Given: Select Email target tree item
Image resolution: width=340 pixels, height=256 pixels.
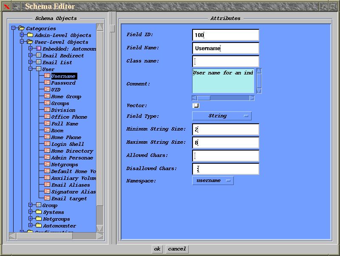Looking at the screenshot, I should pos(69,199).
